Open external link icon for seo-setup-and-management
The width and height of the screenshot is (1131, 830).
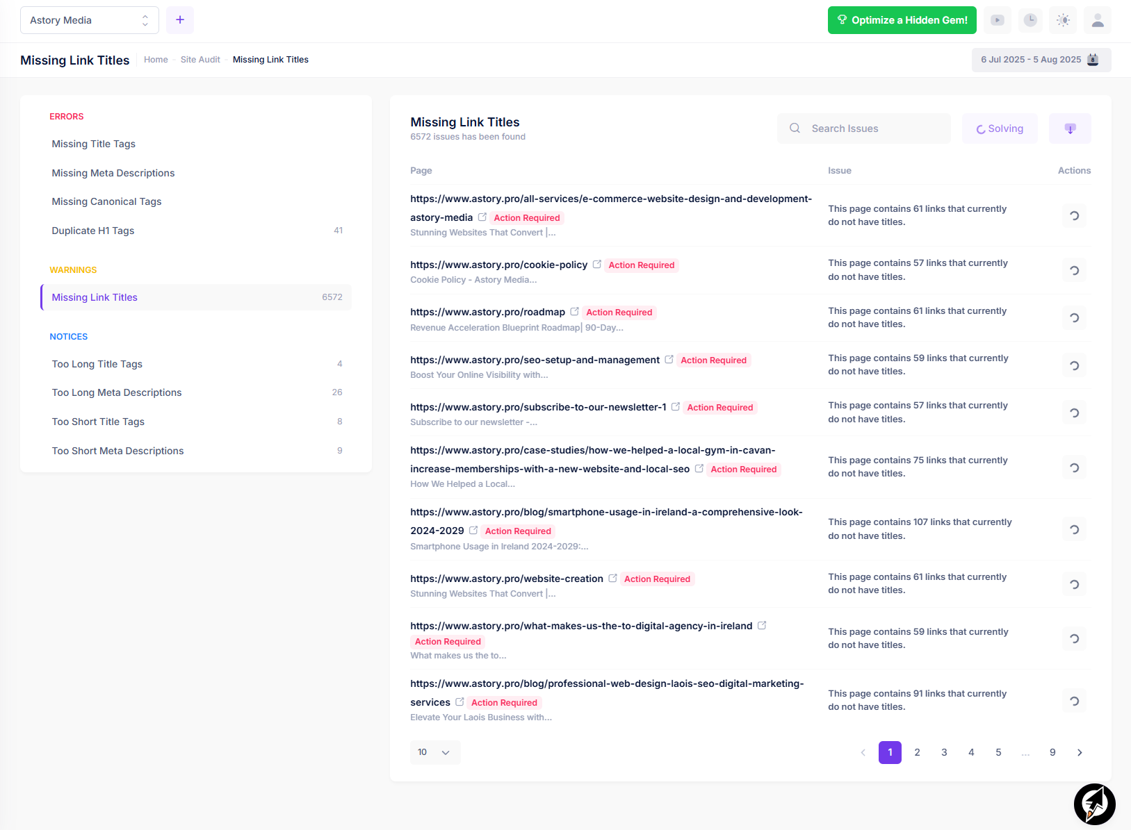click(669, 360)
